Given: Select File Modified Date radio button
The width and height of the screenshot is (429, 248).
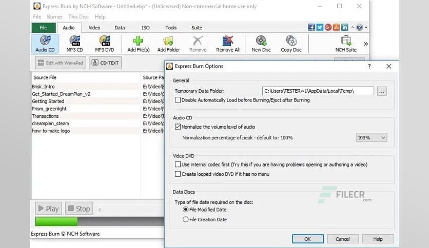Looking at the screenshot, I should click(x=185, y=210).
